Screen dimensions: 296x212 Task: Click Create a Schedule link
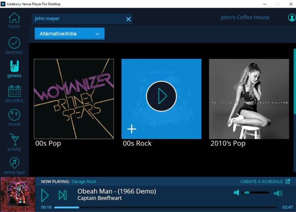pyautogui.click(x=262, y=182)
